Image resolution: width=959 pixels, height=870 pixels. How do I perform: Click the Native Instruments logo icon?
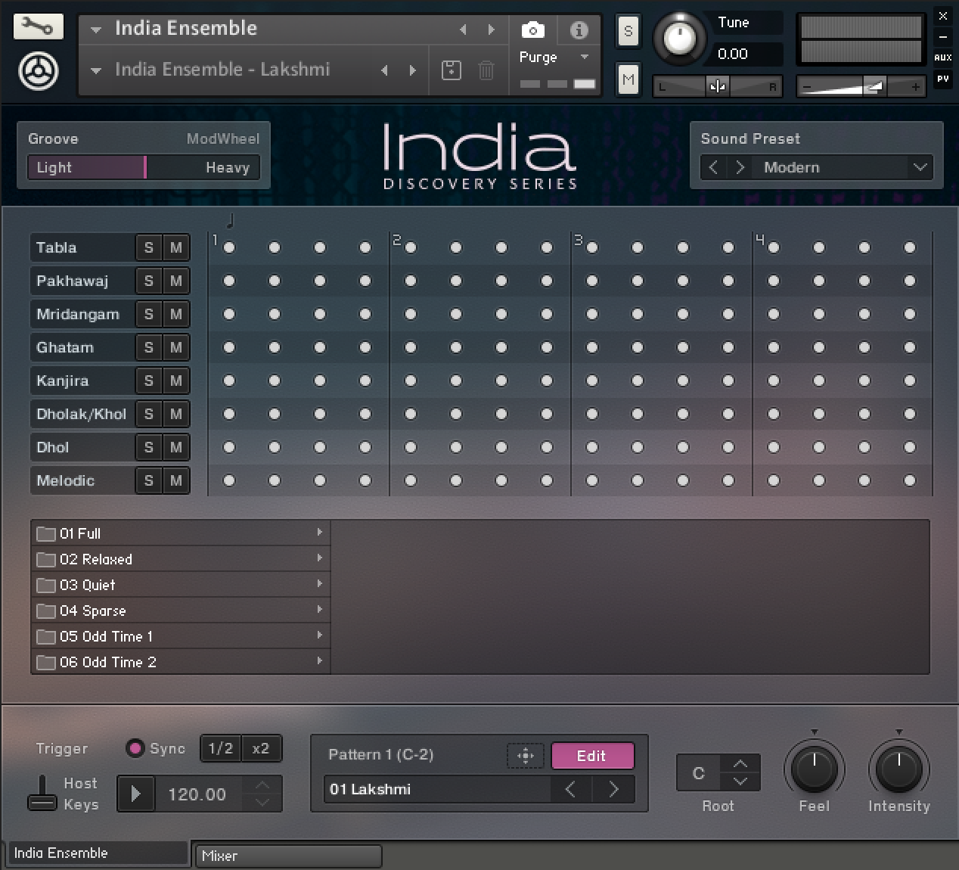[38, 72]
